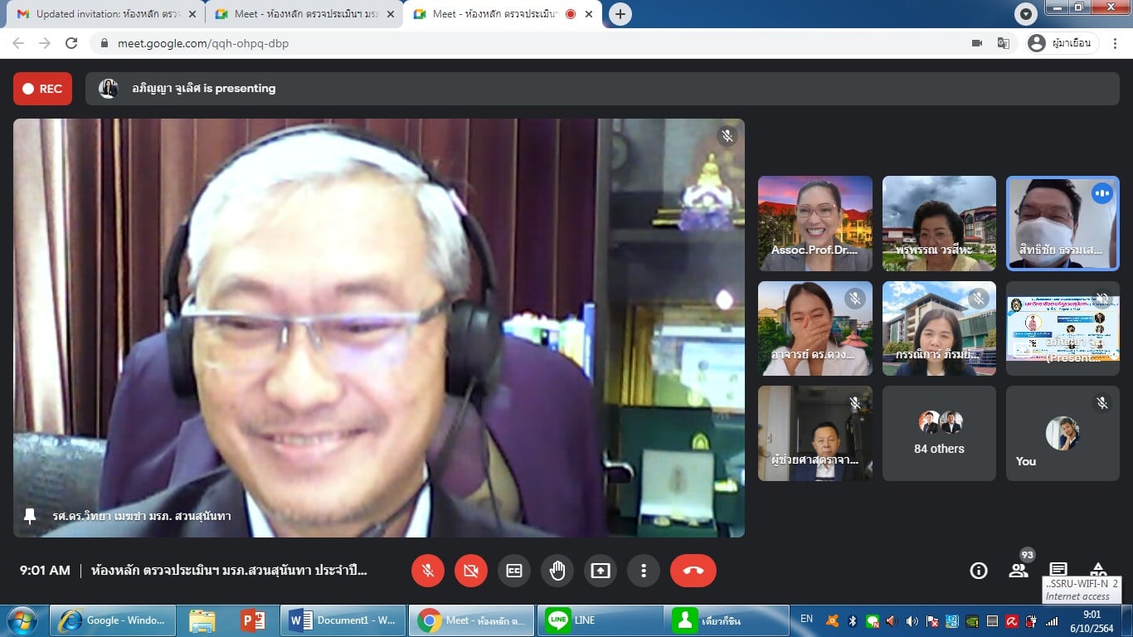Viewport: 1133px width, 637px height.
Task: Click the Present now screen share icon
Action: click(x=601, y=571)
